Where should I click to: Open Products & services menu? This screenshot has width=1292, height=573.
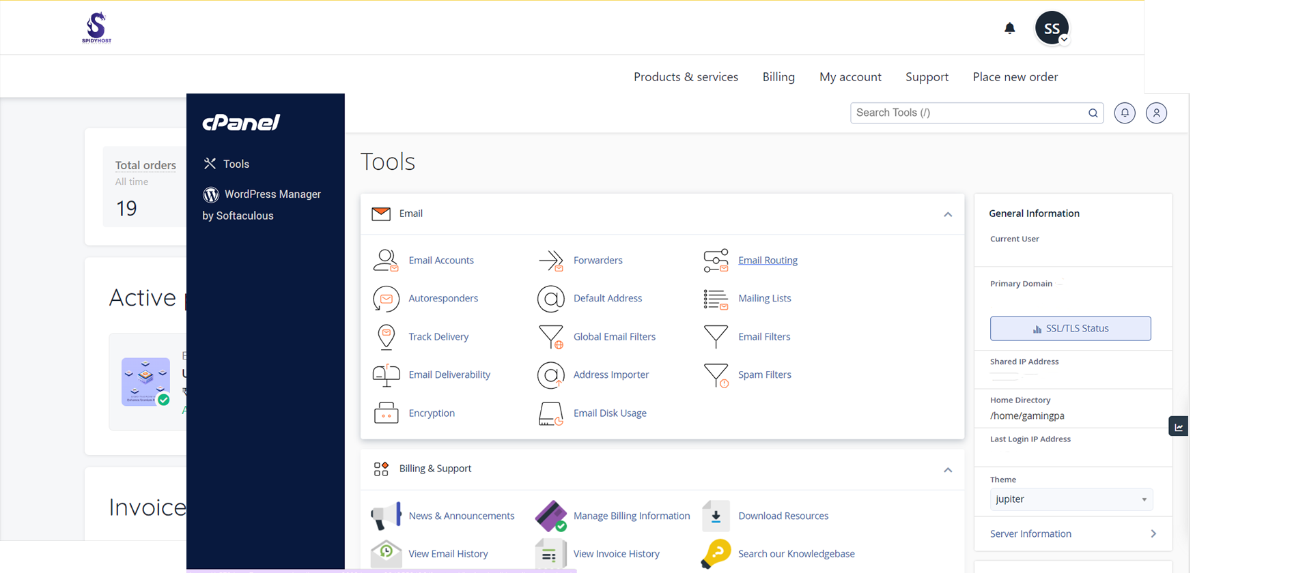point(686,77)
